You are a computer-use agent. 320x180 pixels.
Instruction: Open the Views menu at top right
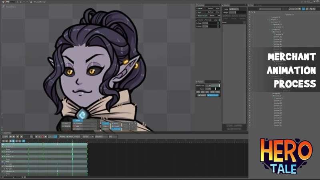click(x=308, y=2)
